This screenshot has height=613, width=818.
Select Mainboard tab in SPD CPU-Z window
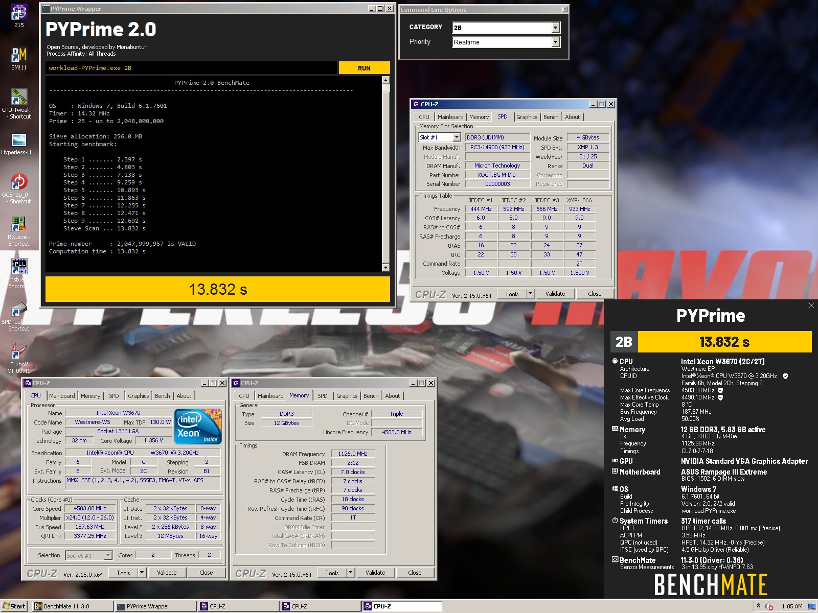450,117
